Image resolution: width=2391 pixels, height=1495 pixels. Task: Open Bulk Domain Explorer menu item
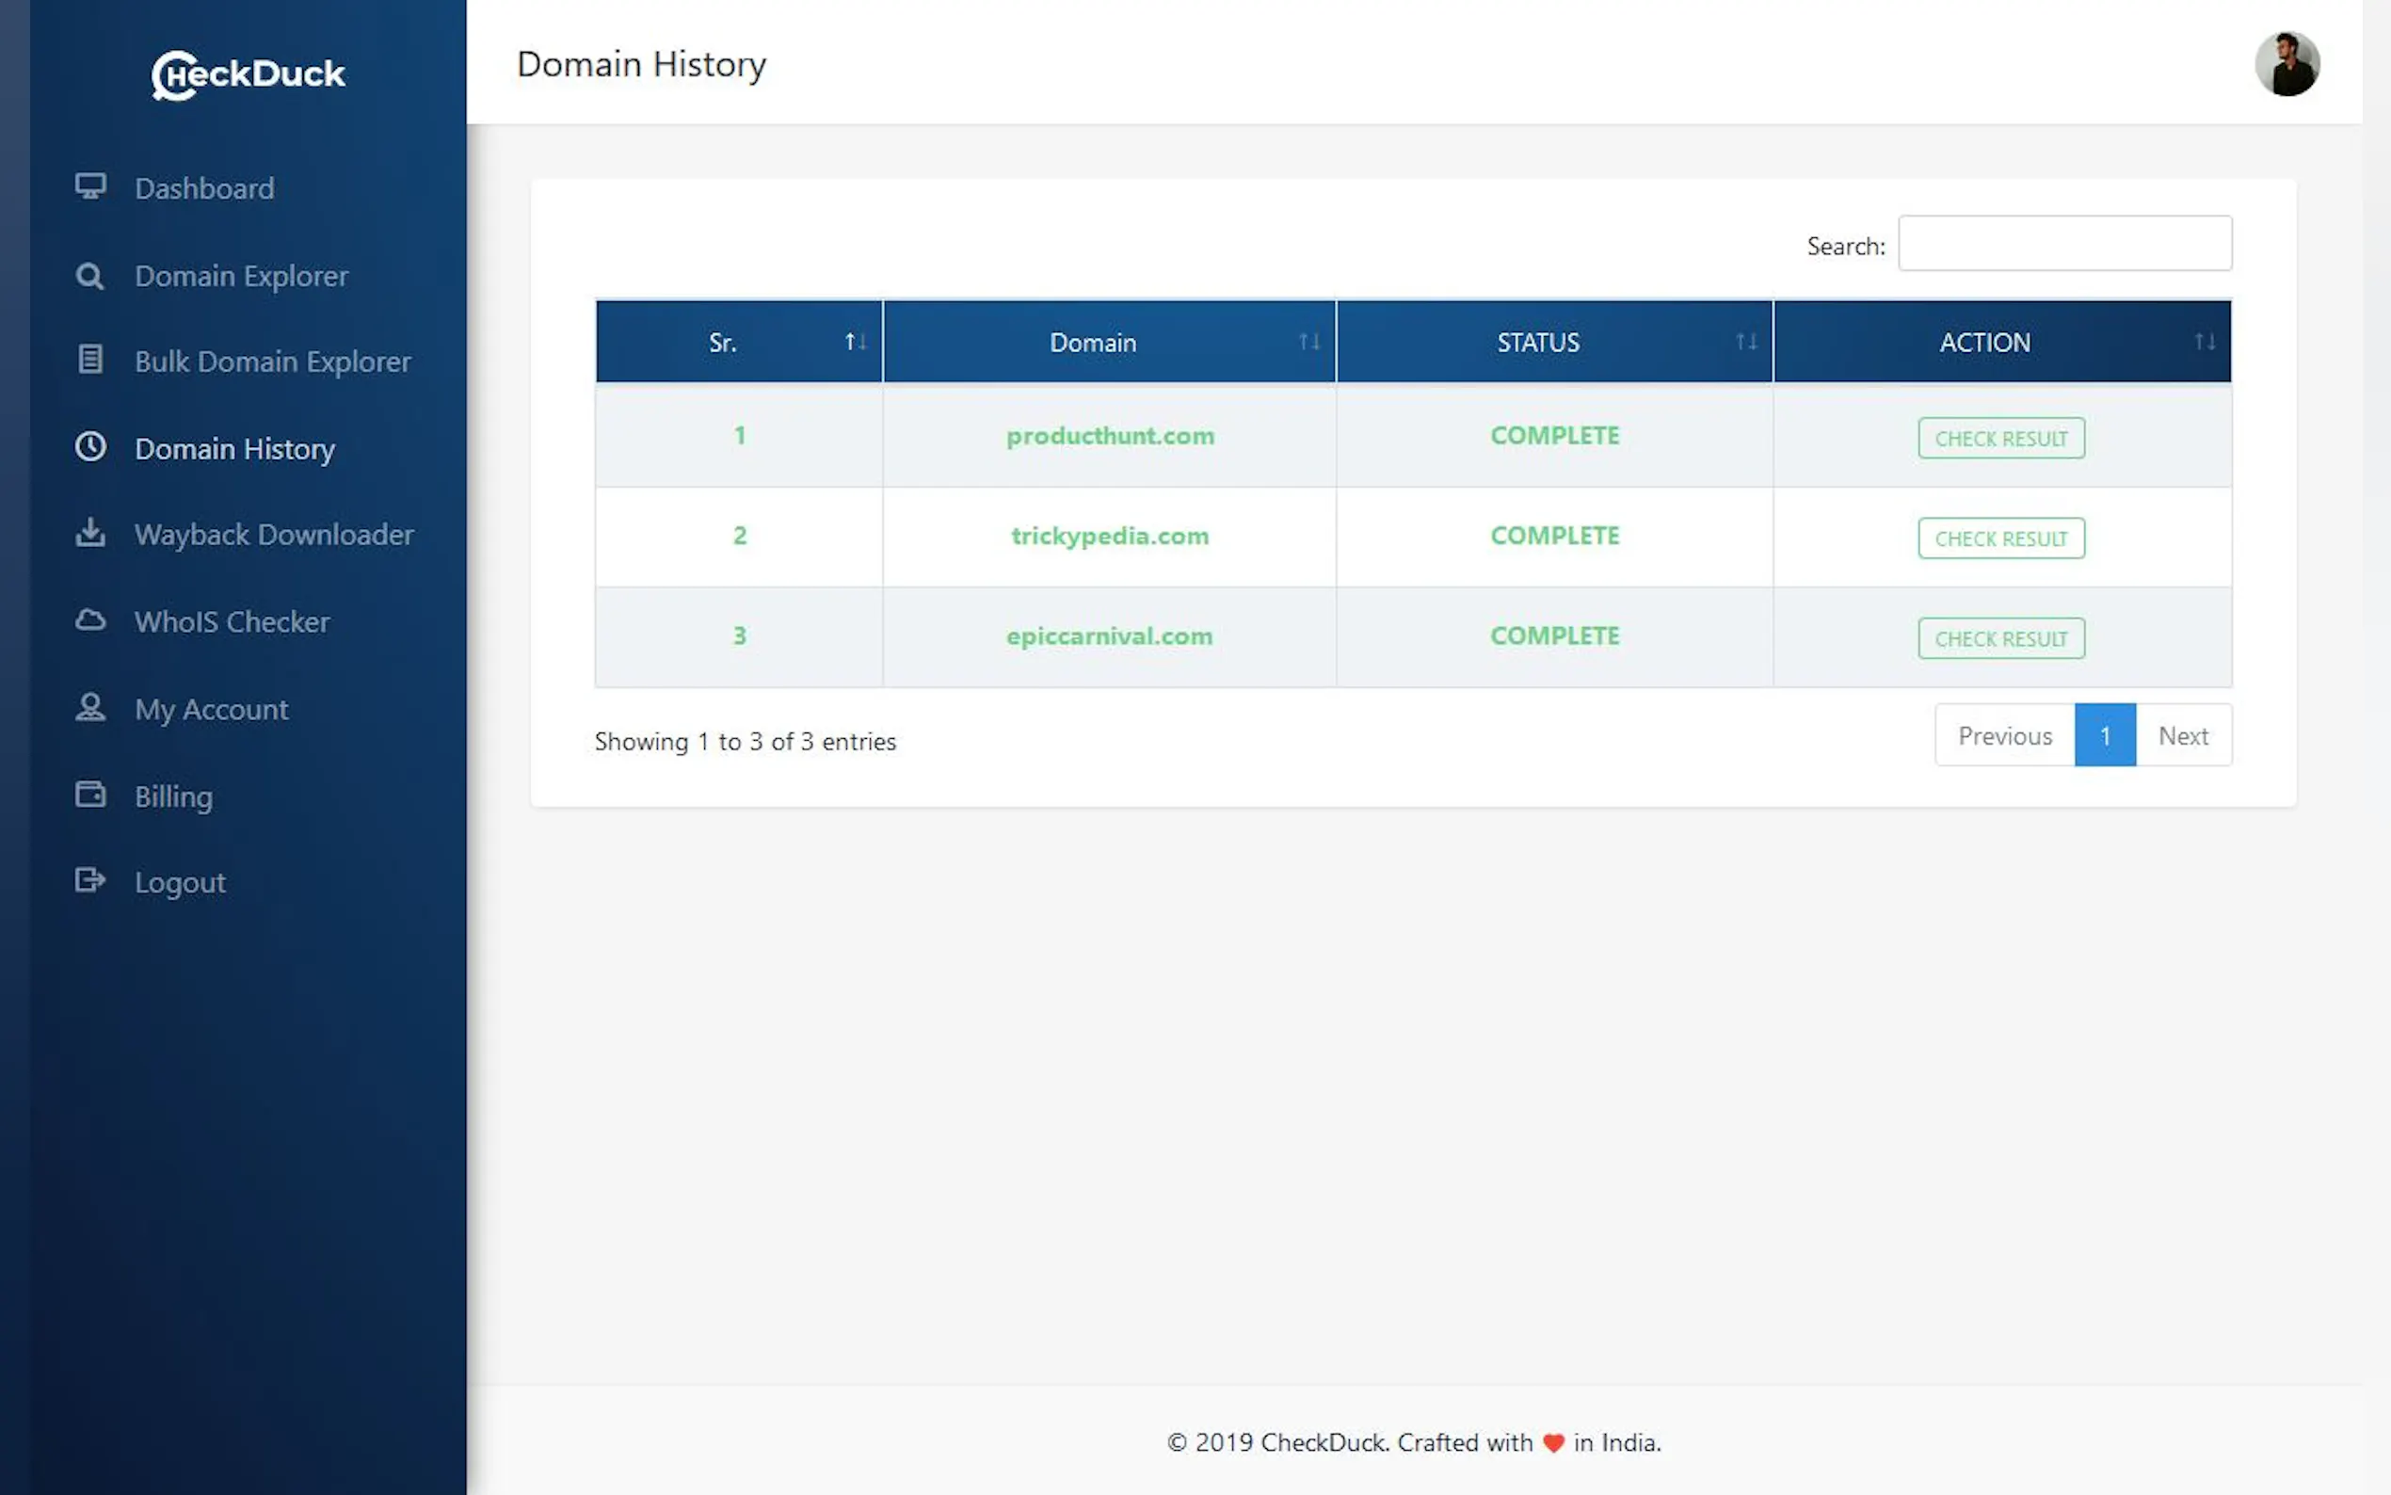[273, 362]
